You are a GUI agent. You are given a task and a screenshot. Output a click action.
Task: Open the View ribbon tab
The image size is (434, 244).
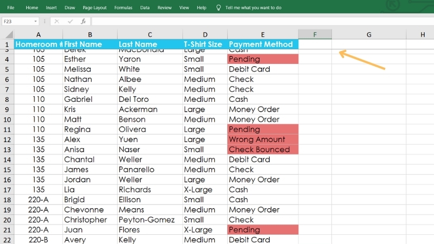click(184, 8)
